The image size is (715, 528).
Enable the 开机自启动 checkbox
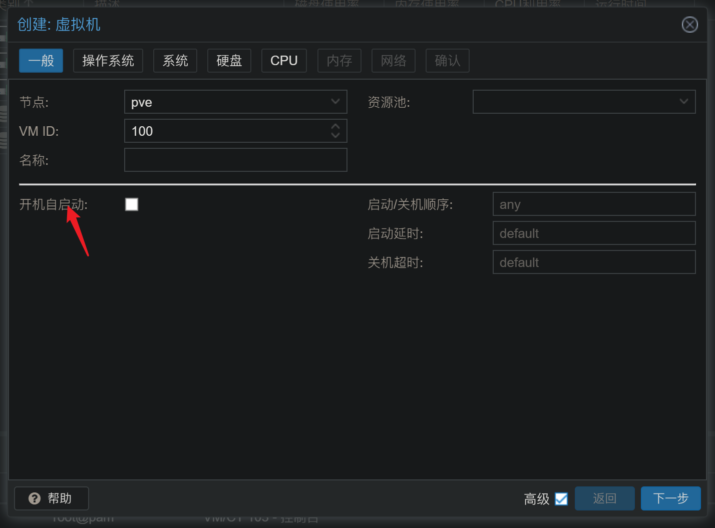132,204
